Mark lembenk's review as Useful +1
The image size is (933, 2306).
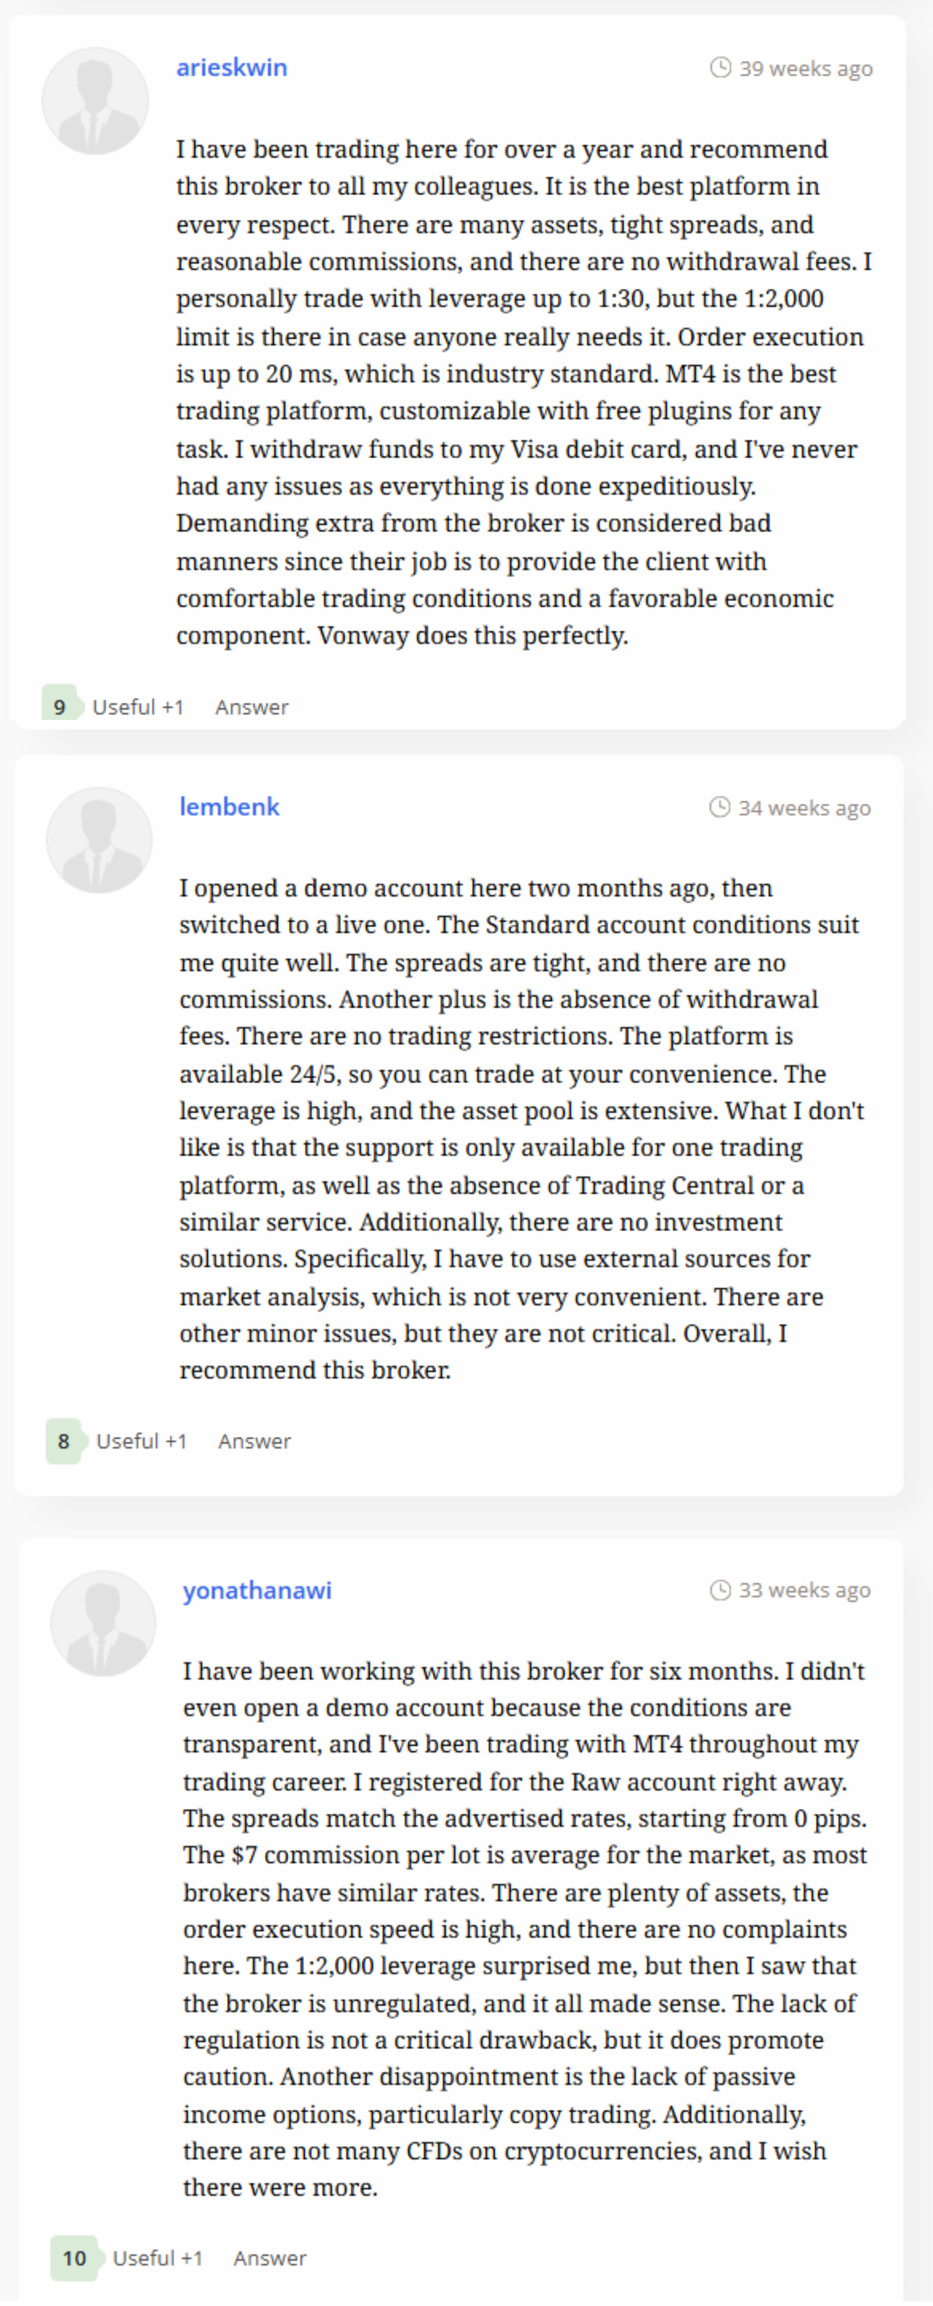click(x=141, y=1441)
